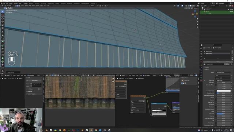Viewport: 234px width, 132px height.
Task: Toggle viewport overlays button
Action: pyautogui.click(x=182, y=6)
